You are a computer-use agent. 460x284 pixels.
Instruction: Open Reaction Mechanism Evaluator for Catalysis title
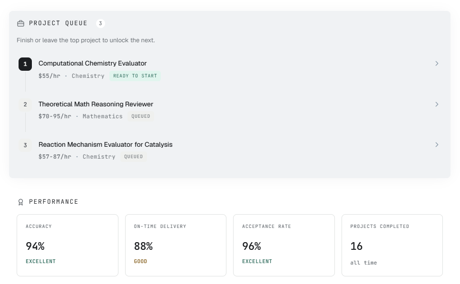point(105,144)
